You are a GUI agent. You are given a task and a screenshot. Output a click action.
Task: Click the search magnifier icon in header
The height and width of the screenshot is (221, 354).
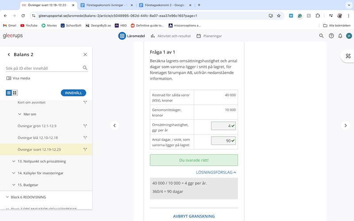(x=322, y=36)
